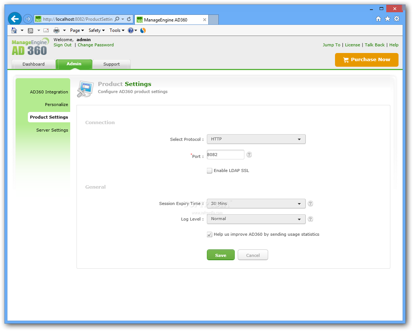The image size is (413, 331).
Task: Click the toolbar Home page icon
Action: pos(14,30)
